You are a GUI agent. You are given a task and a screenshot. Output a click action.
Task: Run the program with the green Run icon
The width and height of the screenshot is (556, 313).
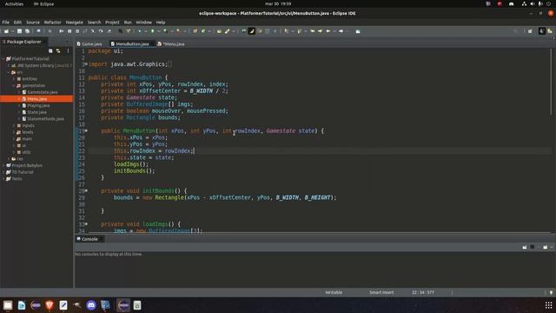[x=153, y=31]
